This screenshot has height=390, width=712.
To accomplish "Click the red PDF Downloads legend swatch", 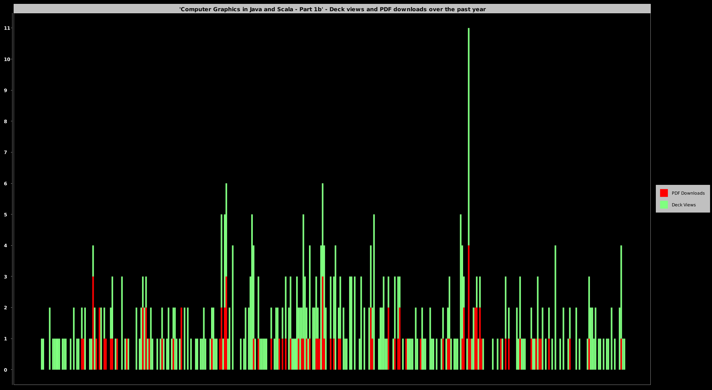I will [x=664, y=193].
